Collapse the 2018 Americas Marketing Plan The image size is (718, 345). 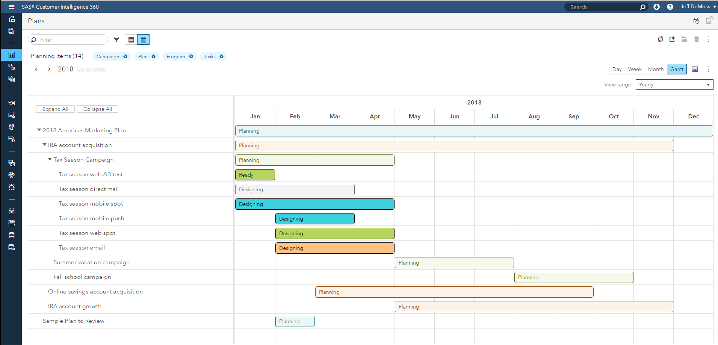tap(39, 130)
